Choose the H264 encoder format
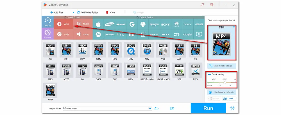This screenshot has width=281, height=115. click(131, 70)
